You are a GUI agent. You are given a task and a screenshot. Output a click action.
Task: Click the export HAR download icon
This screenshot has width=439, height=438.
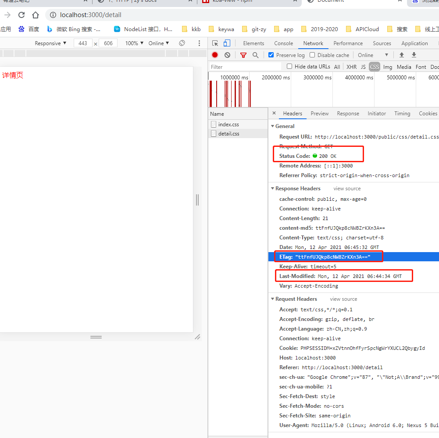(414, 55)
